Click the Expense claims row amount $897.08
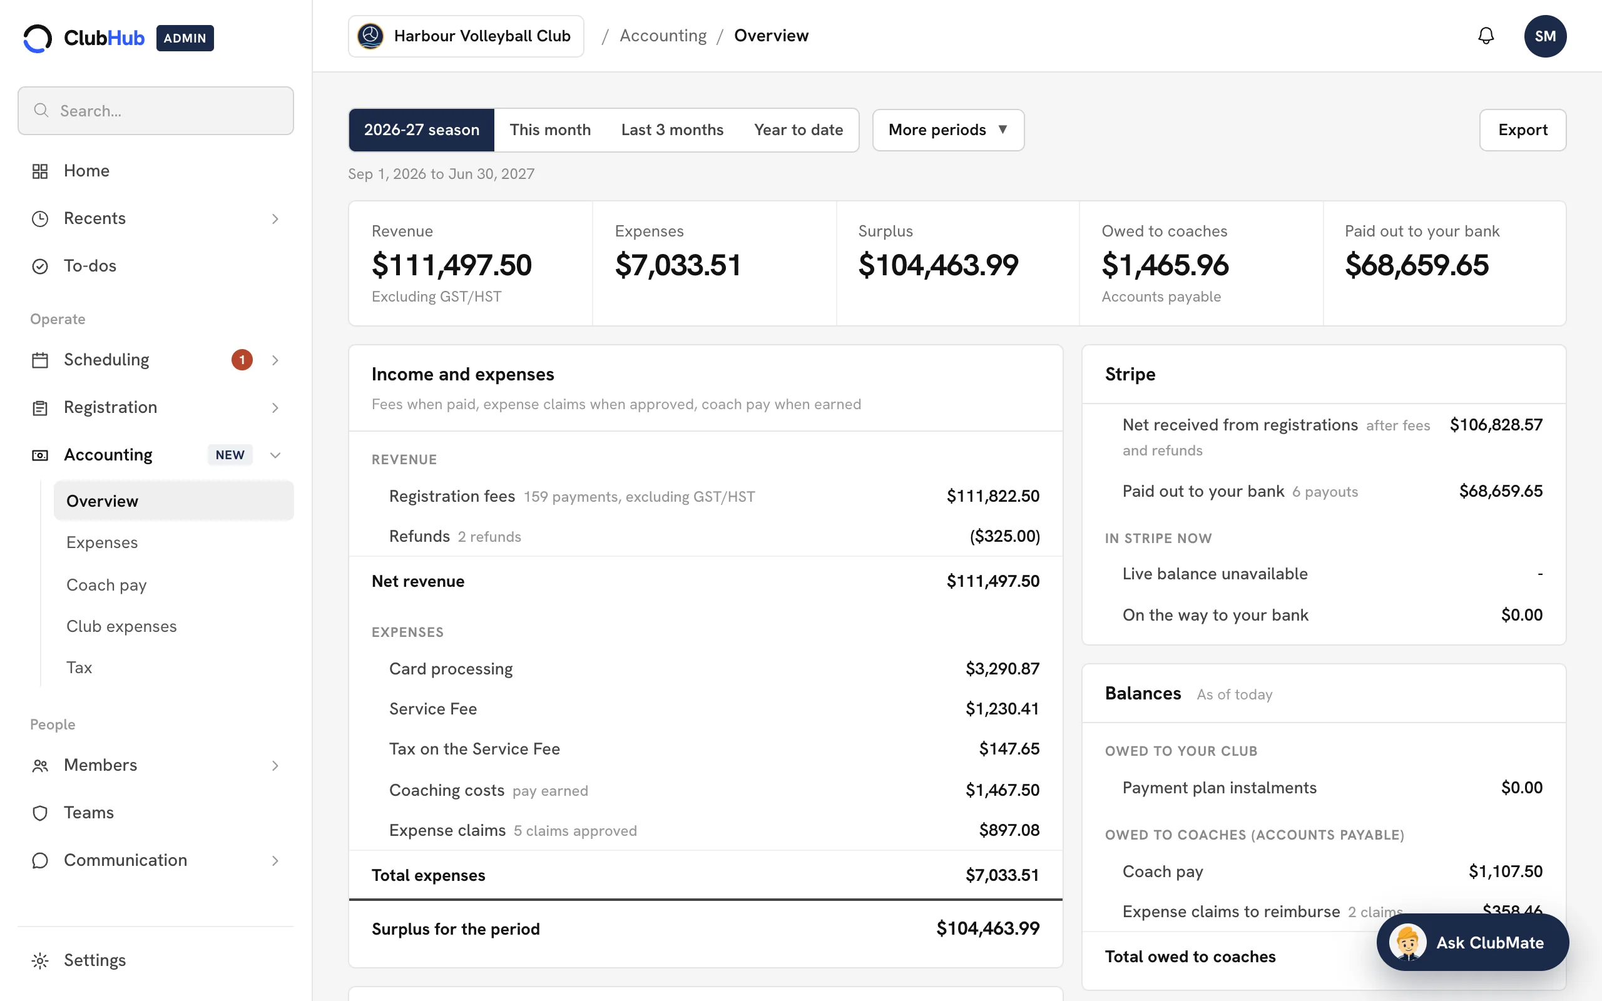 pyautogui.click(x=1009, y=830)
